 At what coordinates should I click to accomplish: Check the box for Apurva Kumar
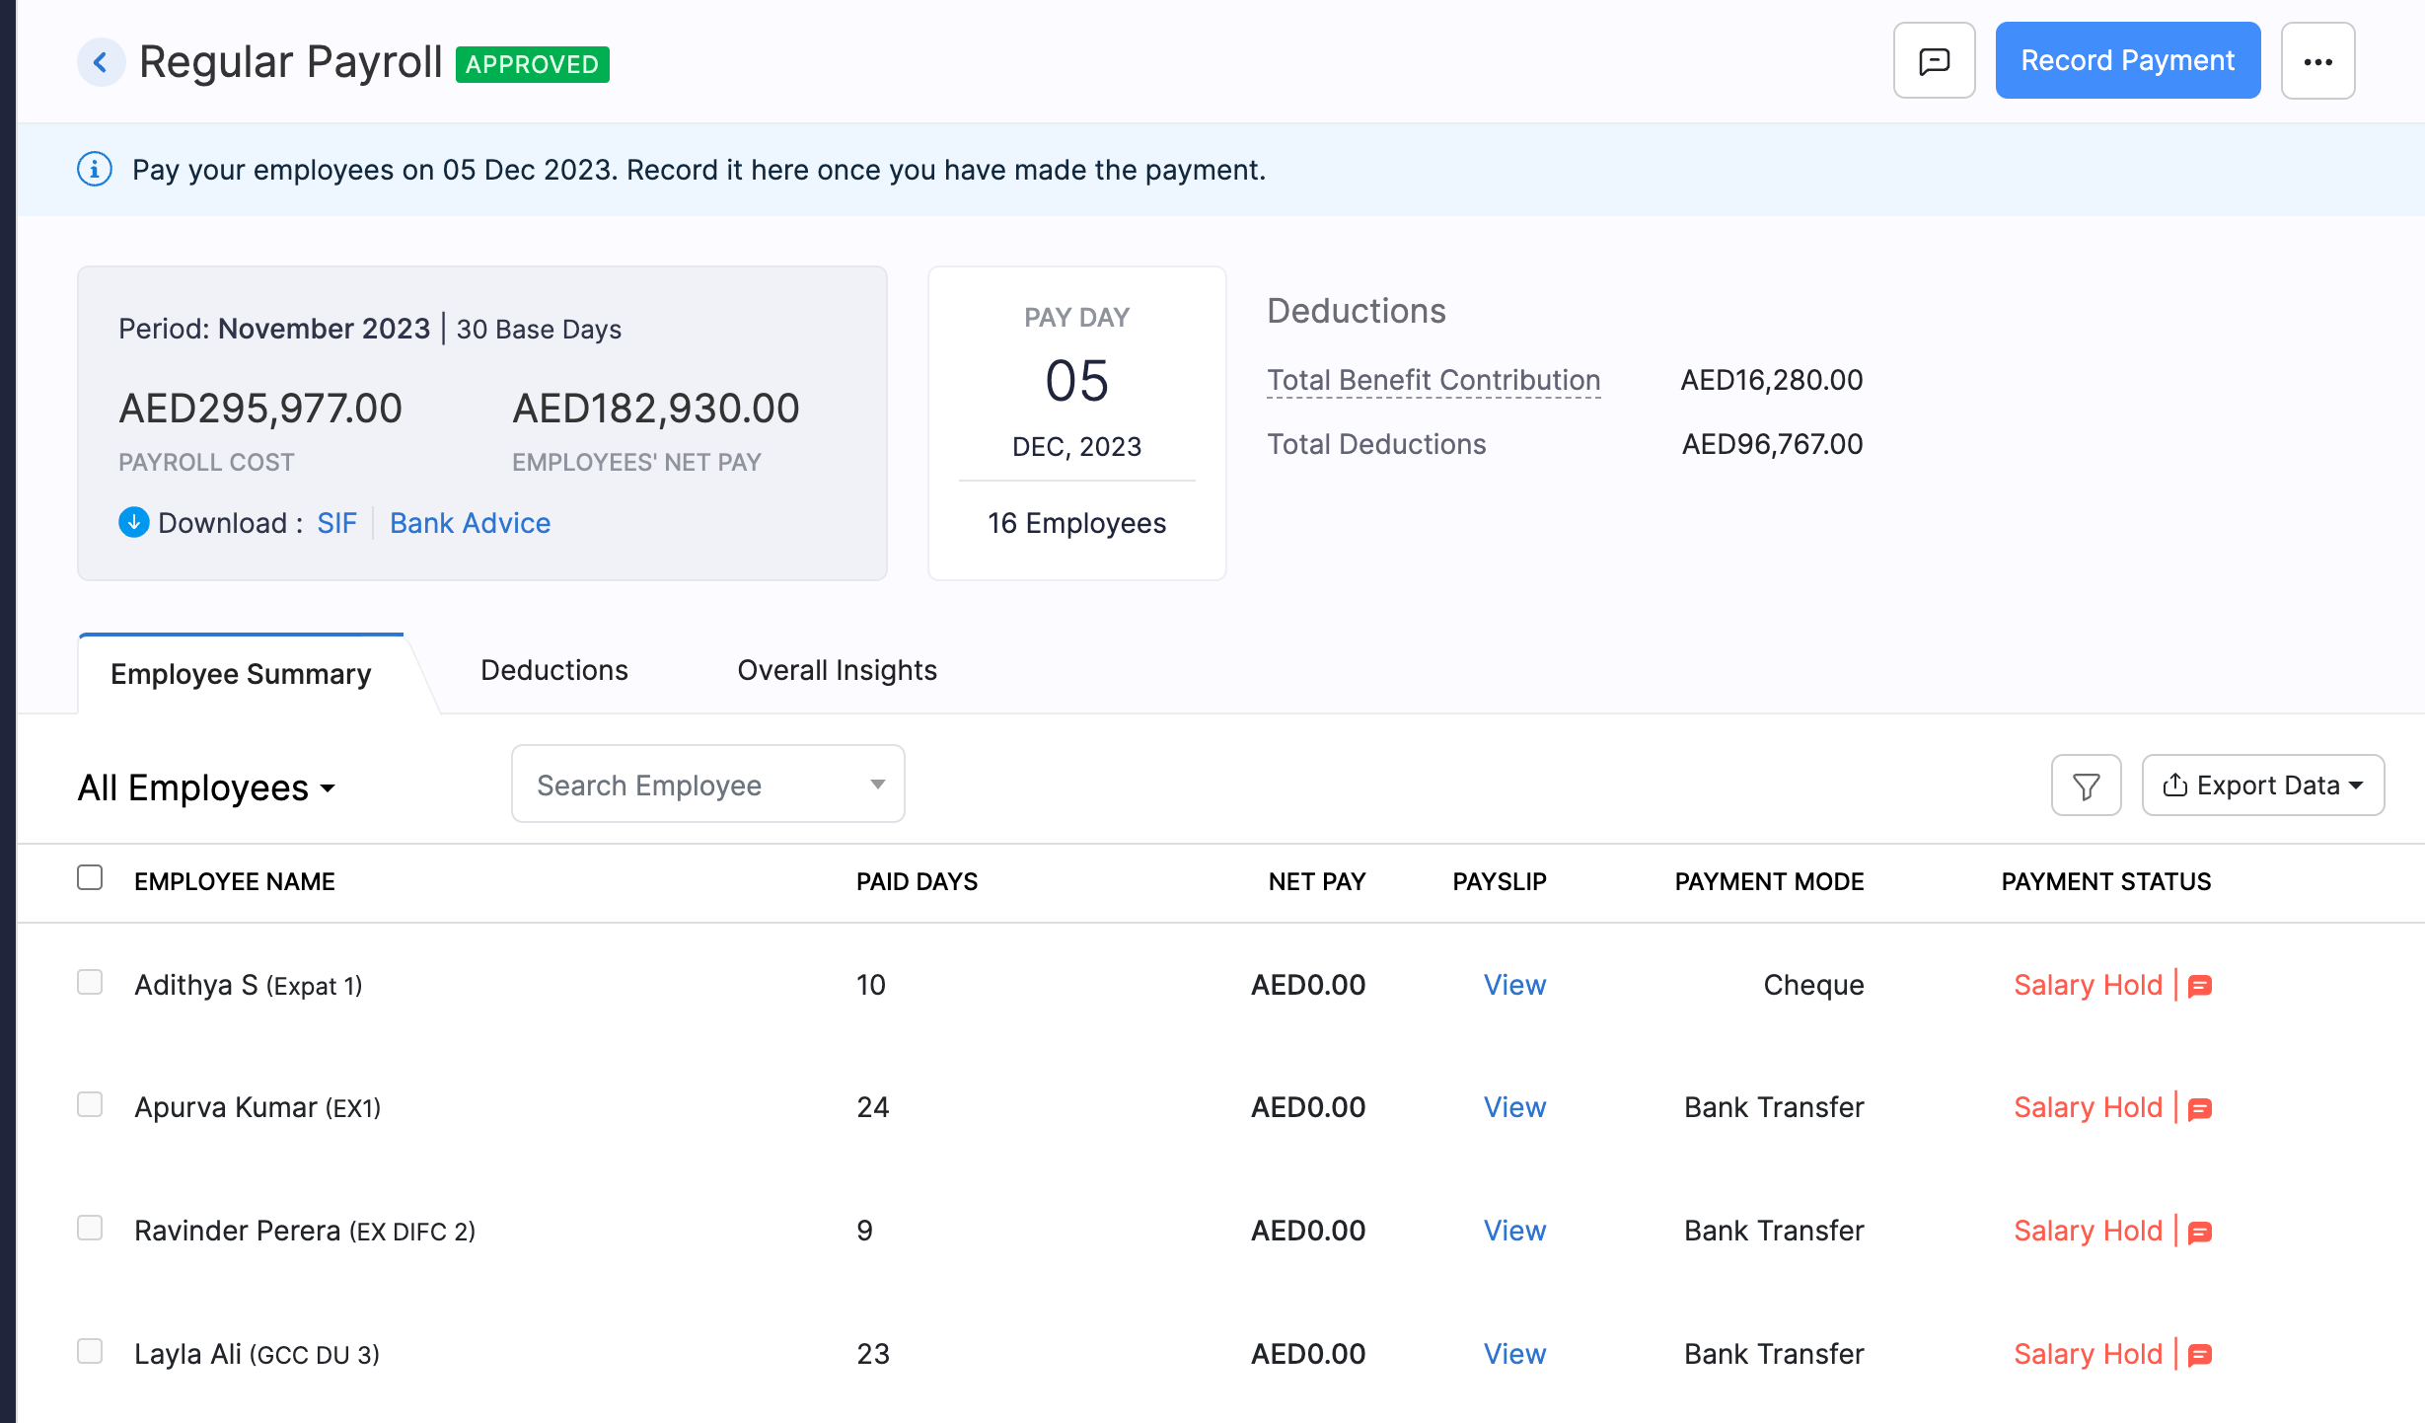(x=90, y=1104)
